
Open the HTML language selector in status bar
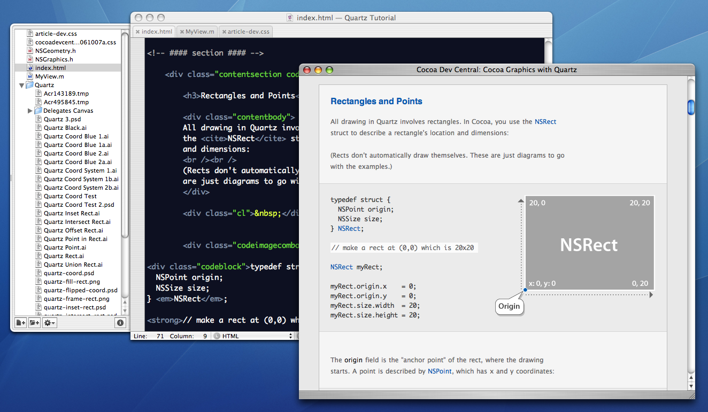click(253, 336)
